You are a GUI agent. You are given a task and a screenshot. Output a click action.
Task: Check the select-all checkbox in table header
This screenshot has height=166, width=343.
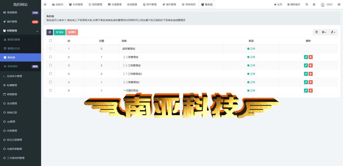pyautogui.click(x=50, y=41)
